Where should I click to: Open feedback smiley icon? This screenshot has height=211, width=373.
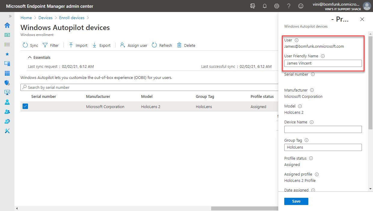(301, 6)
